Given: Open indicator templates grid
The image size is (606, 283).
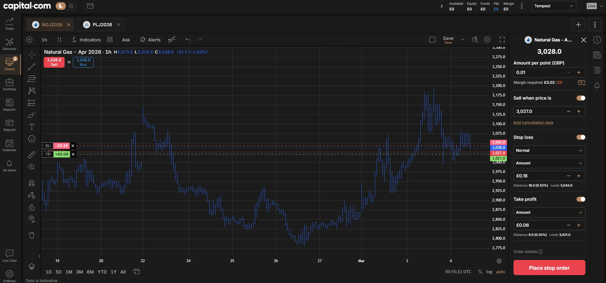Looking at the screenshot, I should [110, 40].
